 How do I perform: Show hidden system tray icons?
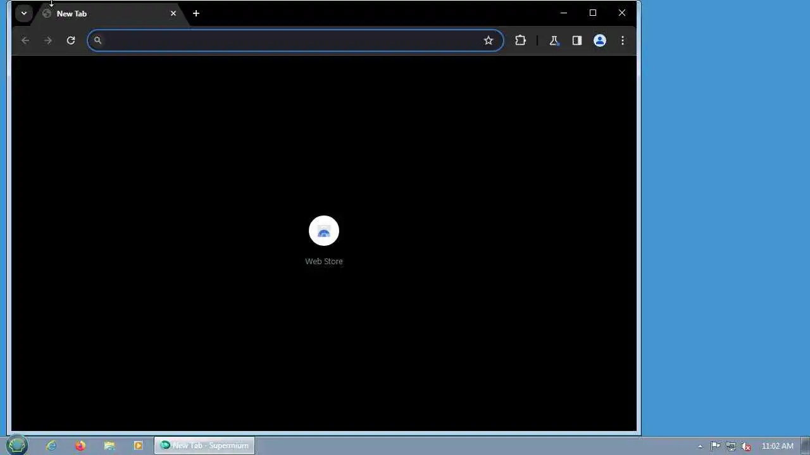pos(700,446)
